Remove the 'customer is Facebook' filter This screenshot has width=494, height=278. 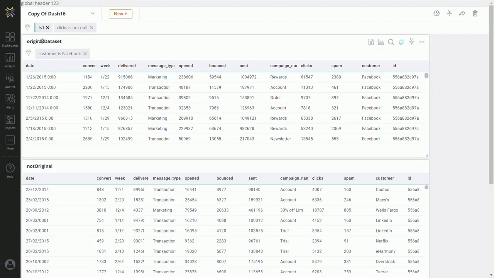[85, 54]
